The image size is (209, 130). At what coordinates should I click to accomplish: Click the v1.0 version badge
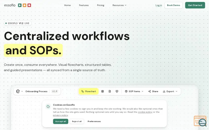click(55, 91)
